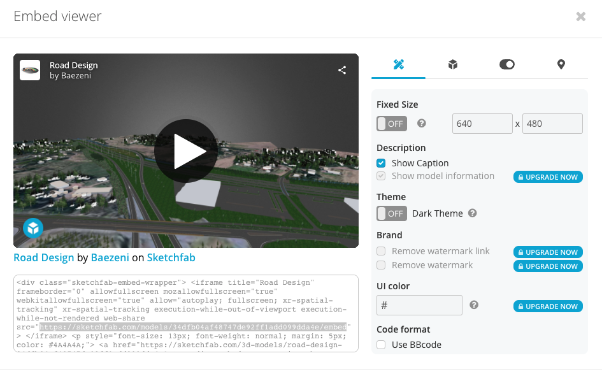The width and height of the screenshot is (602, 374).
Task: Uncheck the Show Caption option
Action: 380,162
